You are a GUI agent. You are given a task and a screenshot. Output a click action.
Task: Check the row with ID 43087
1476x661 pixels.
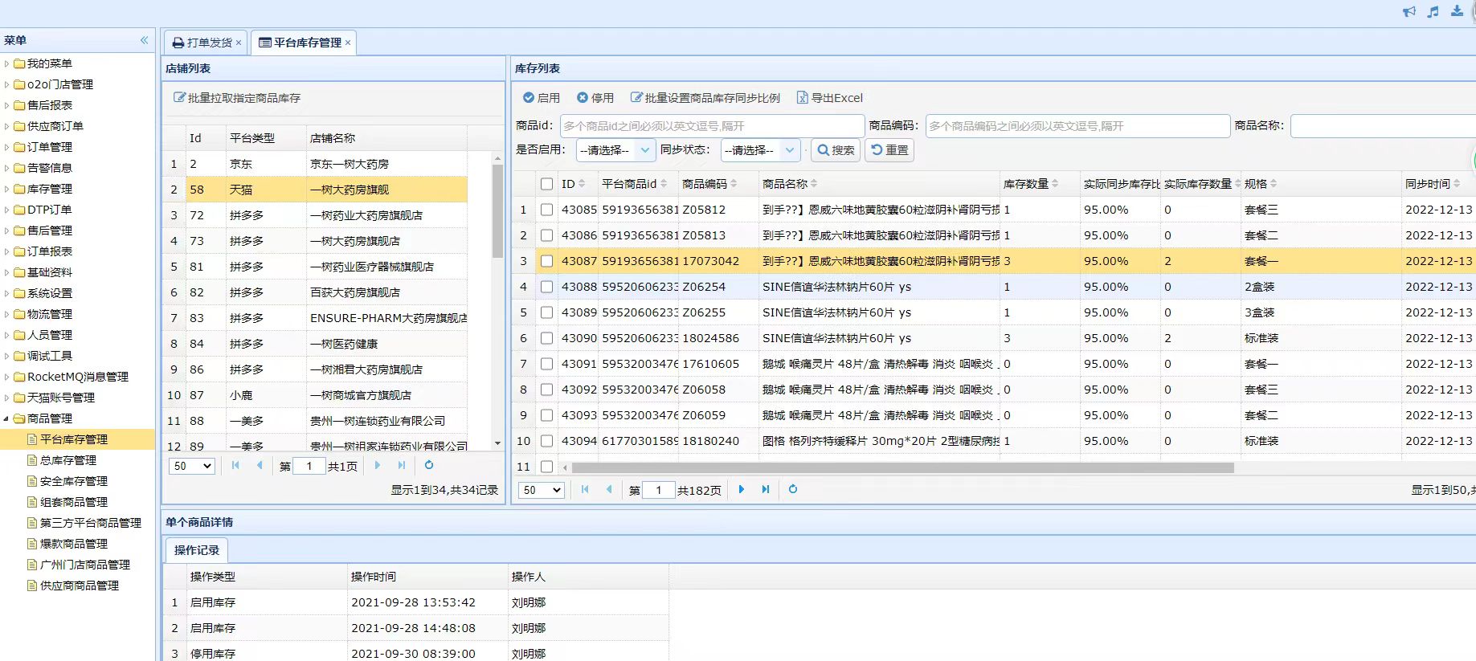(x=547, y=261)
